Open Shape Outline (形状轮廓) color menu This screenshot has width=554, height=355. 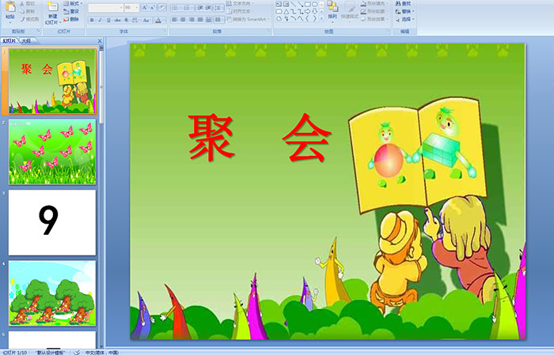[374, 11]
